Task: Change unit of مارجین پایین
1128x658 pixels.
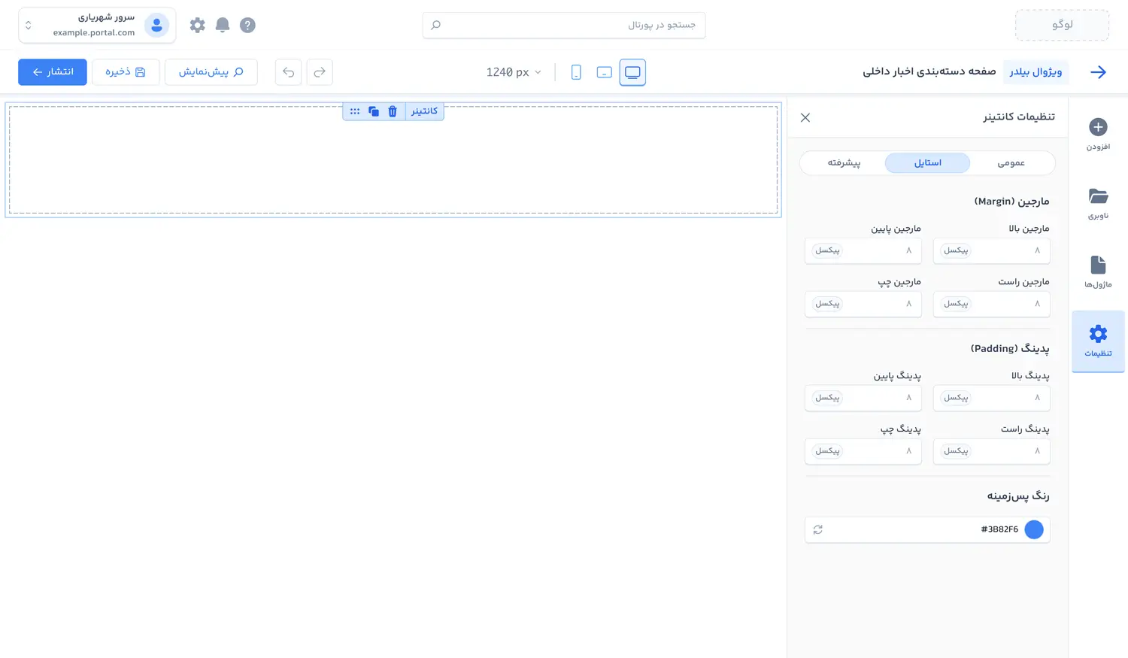Action: tap(827, 250)
